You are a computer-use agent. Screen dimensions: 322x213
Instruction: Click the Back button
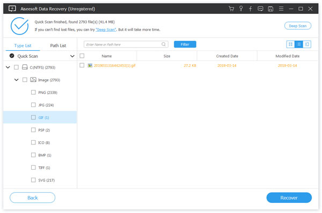[x=32, y=197]
